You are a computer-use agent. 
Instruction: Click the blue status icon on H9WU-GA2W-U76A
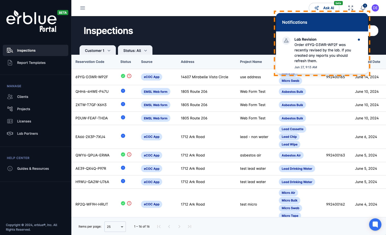pos(123,181)
